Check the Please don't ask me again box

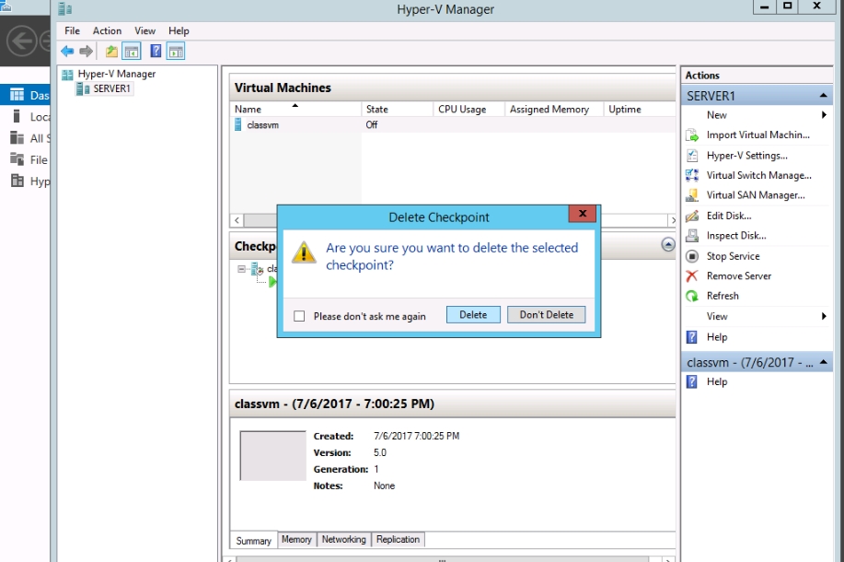coord(299,316)
